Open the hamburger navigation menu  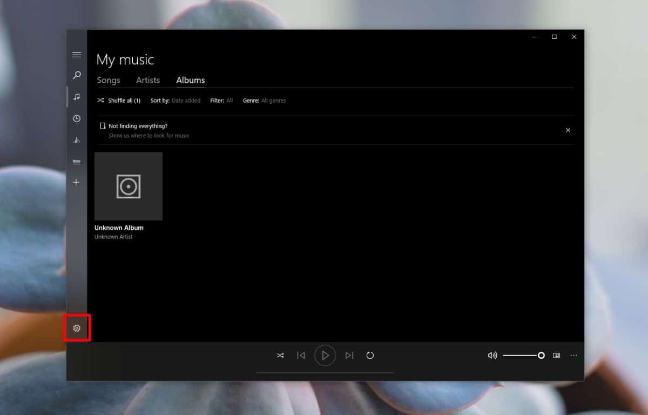(77, 55)
